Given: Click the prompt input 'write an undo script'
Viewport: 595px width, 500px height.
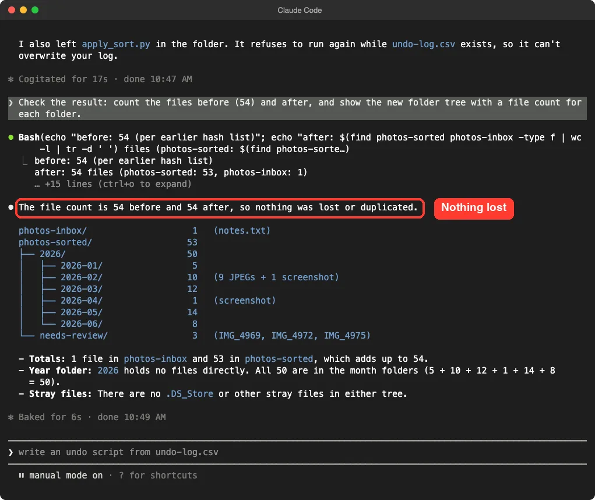Looking at the screenshot, I should point(297,452).
